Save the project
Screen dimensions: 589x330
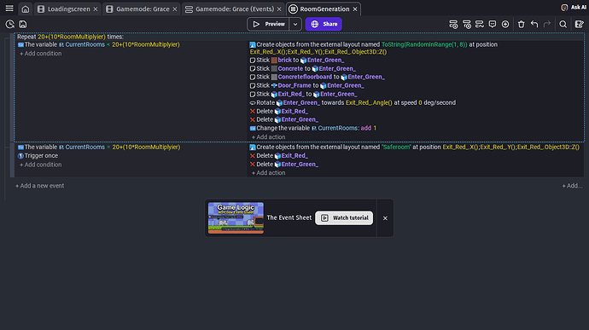[x=23, y=25]
